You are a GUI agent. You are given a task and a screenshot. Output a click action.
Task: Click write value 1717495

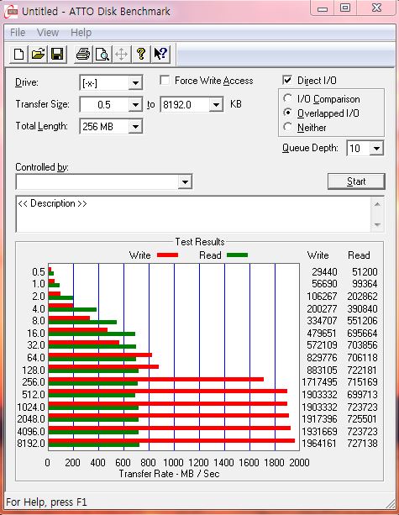(319, 382)
